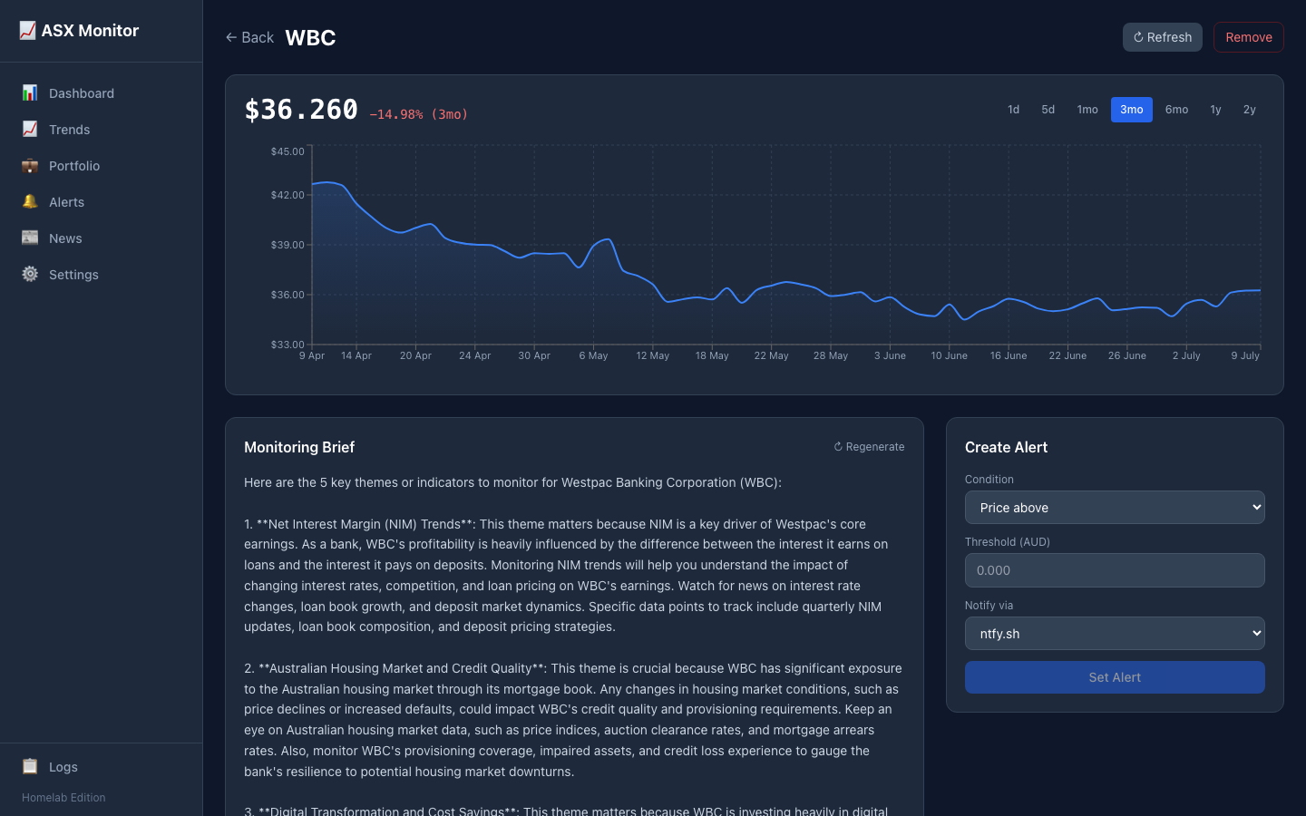The image size is (1306, 816).
Task: Click the Logs clipboard icon
Action: click(x=30, y=766)
